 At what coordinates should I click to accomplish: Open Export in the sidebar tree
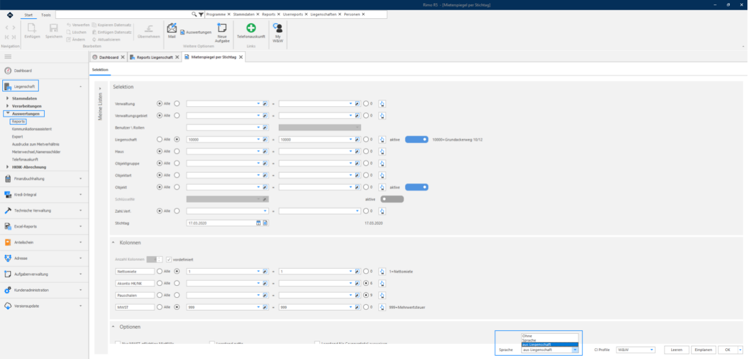click(17, 137)
